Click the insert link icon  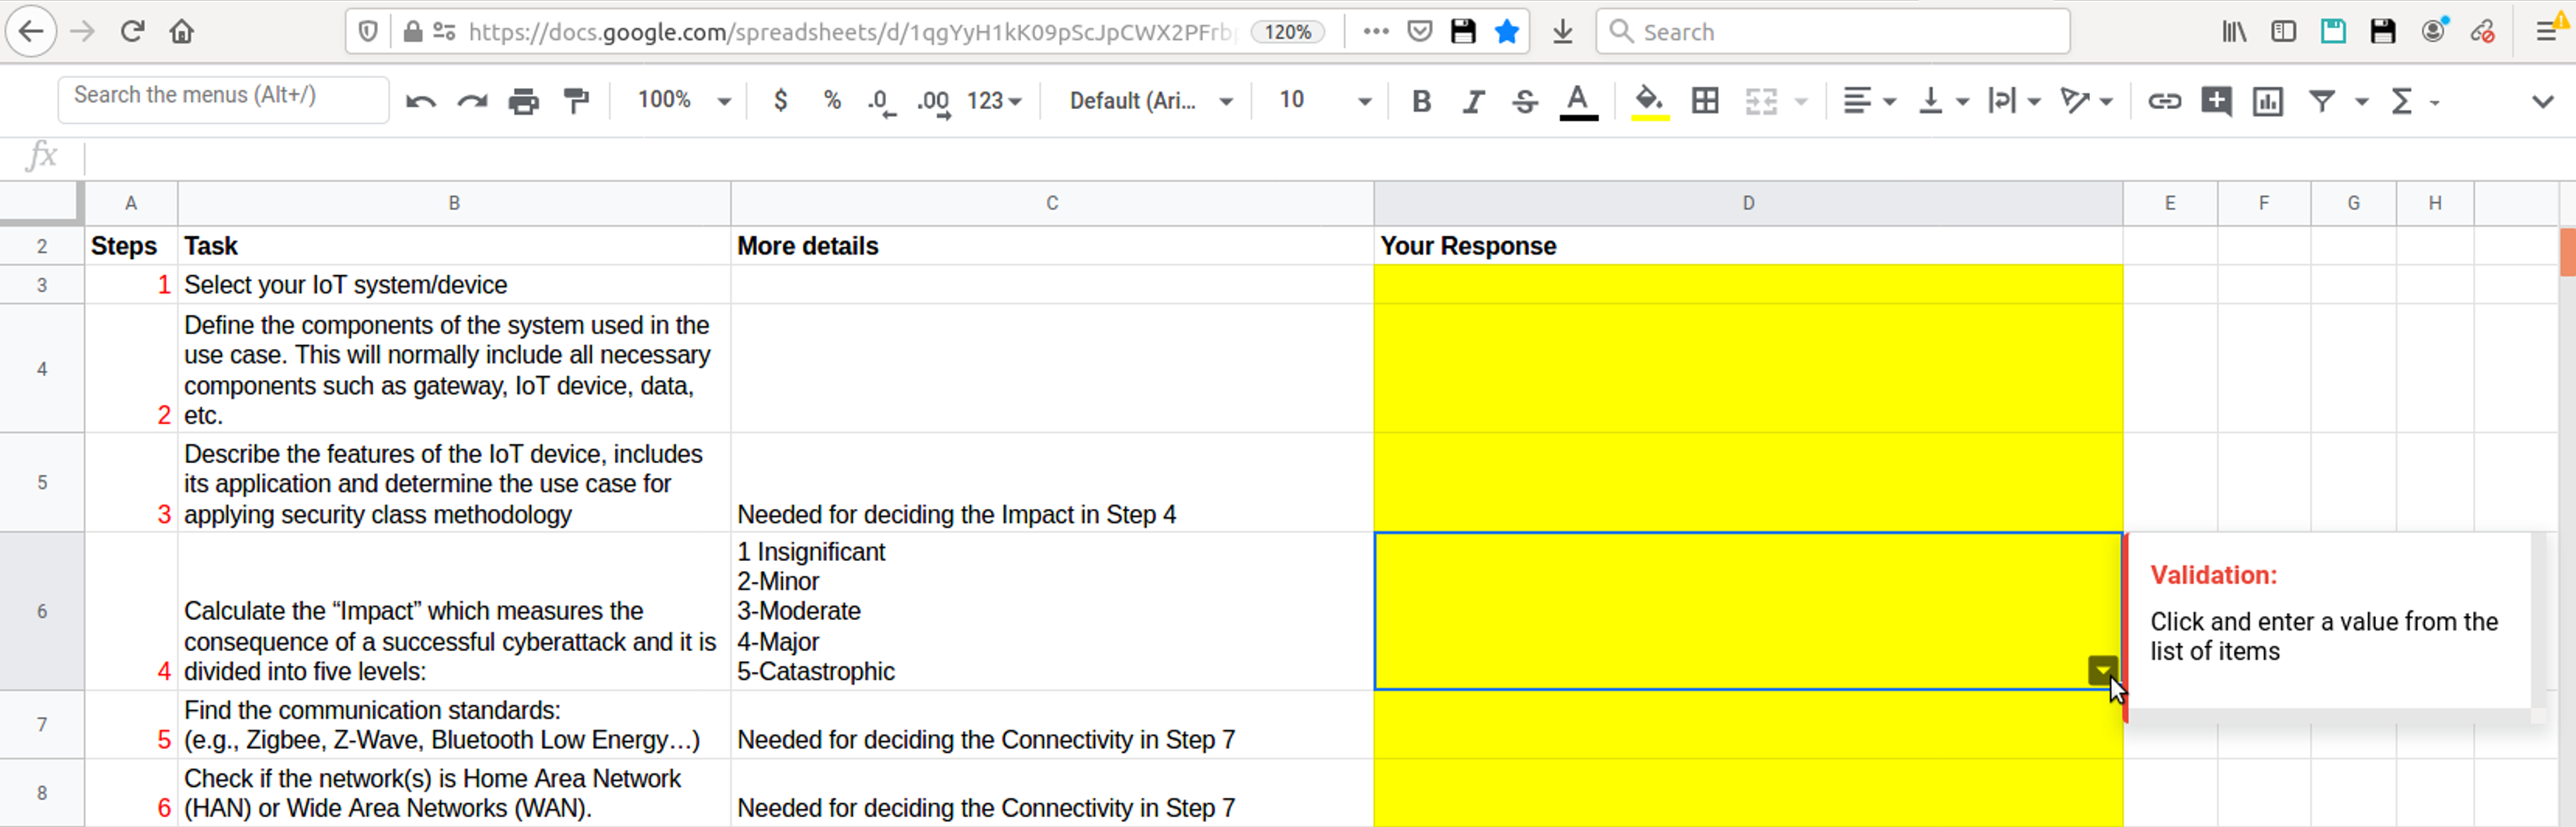point(2164,100)
